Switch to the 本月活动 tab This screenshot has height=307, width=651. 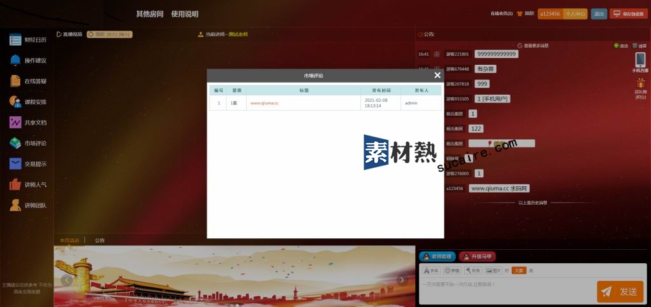(69, 240)
